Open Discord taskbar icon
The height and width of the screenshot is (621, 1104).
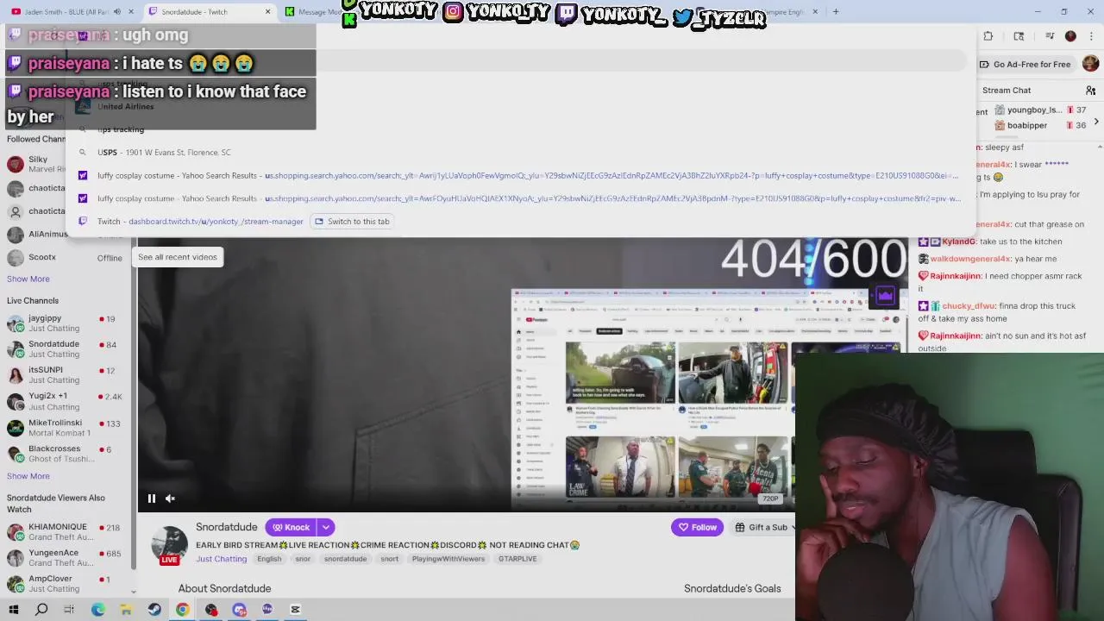[x=239, y=610]
